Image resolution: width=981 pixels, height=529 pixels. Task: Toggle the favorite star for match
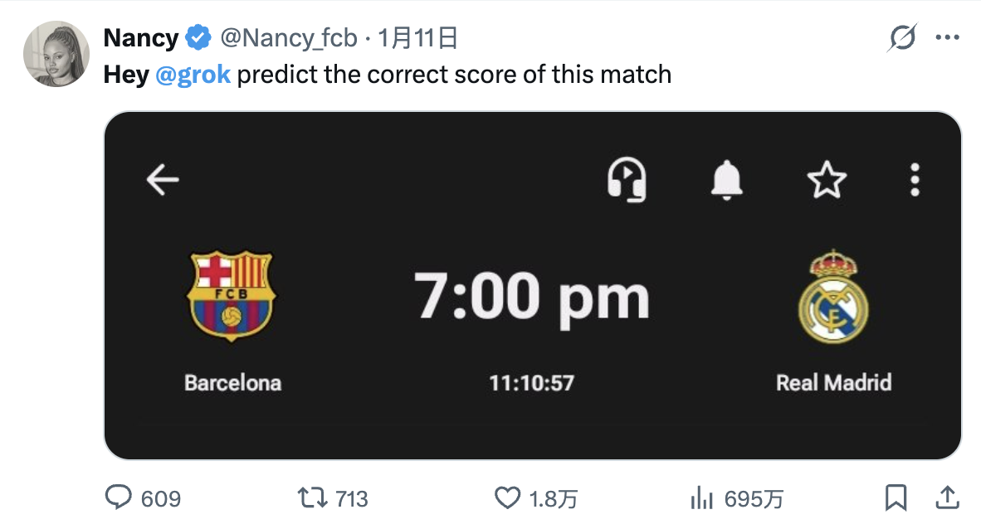pyautogui.click(x=827, y=179)
